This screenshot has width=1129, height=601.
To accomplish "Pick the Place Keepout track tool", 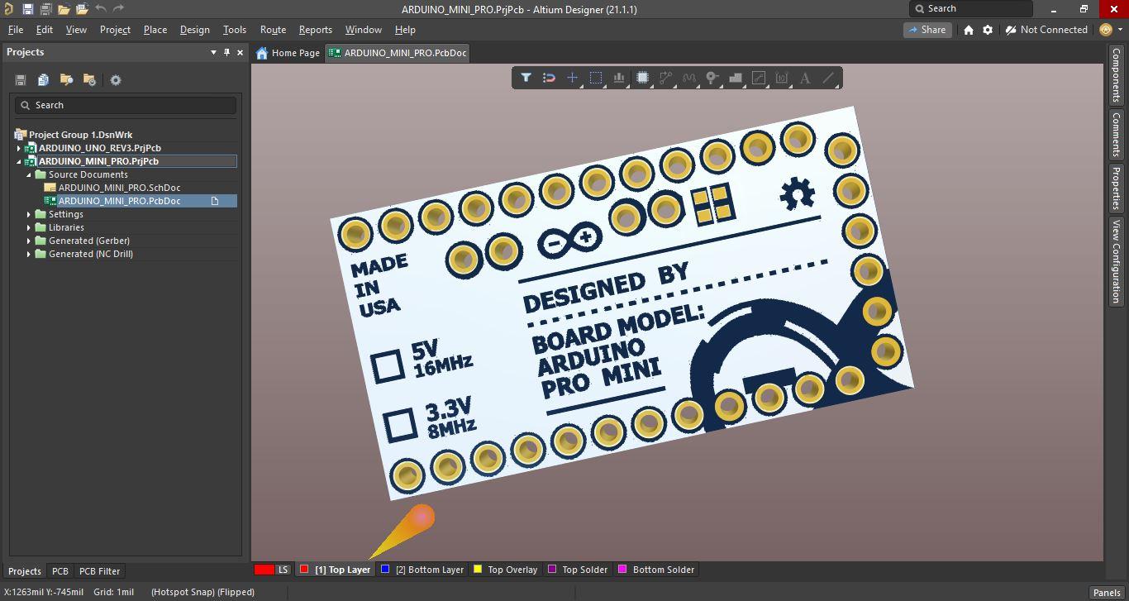I will 759,78.
